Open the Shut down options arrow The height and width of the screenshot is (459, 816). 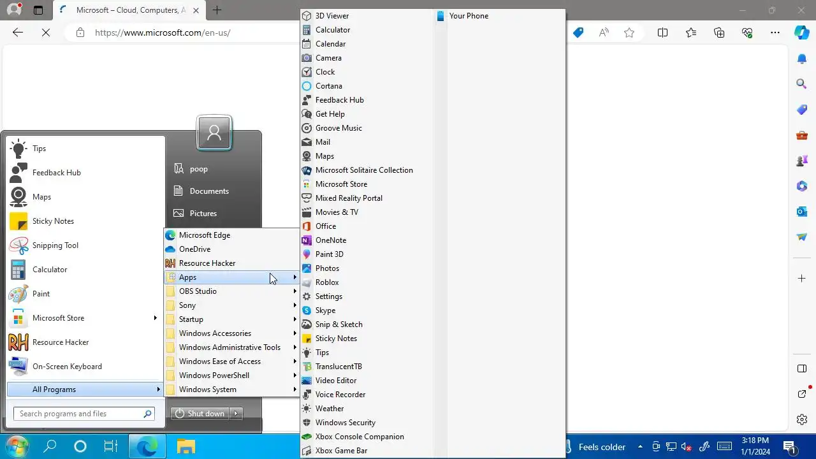(x=236, y=414)
